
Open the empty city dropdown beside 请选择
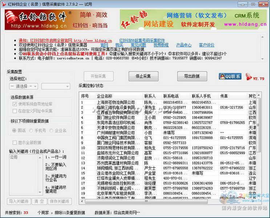coord(56,86)
